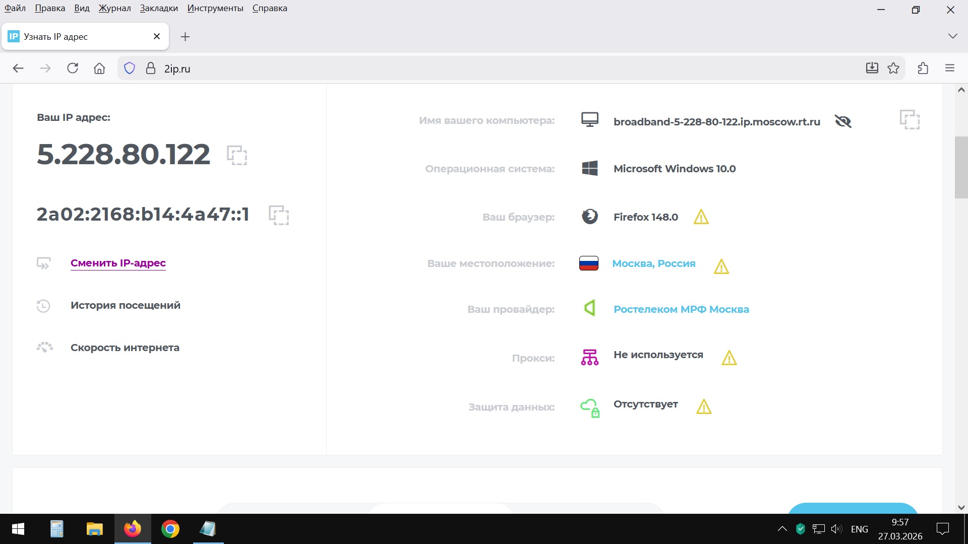
Task: Toggle hostname visibility crossed-eye icon
Action: pos(842,121)
